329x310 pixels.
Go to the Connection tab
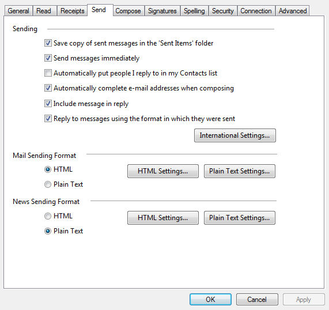pyautogui.click(x=256, y=11)
